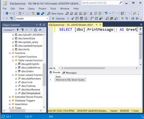Viewport: 144px width, 119px height.
Task: Navigate backward with the blue arrow icon
Action: 7,13
